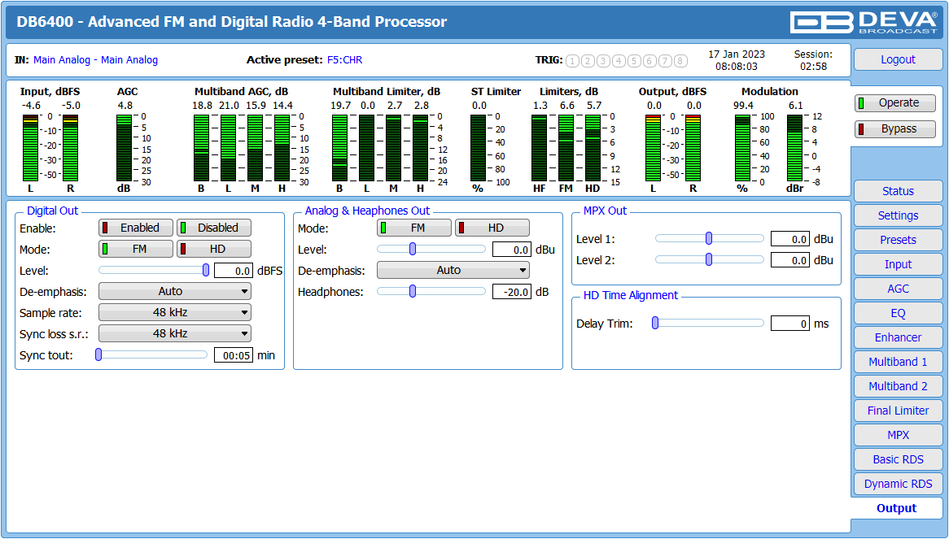Screen dimensions: 949x539
Task: Click the Delay Trim ms input field
Action: [x=789, y=324]
